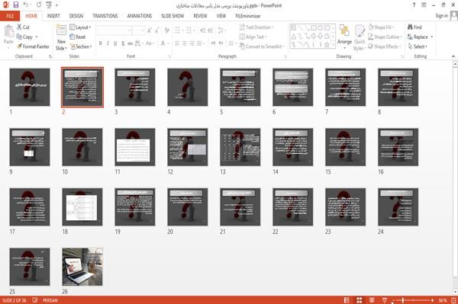Screen dimensions: 458x304
Task: Open Quick Styles gallery
Action: [x=360, y=37]
